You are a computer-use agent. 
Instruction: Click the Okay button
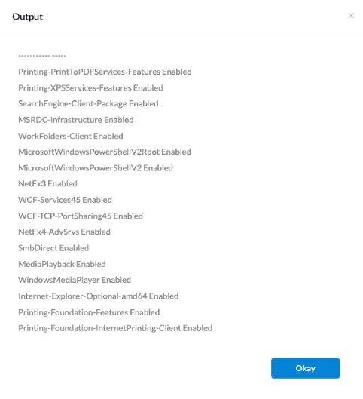305,368
